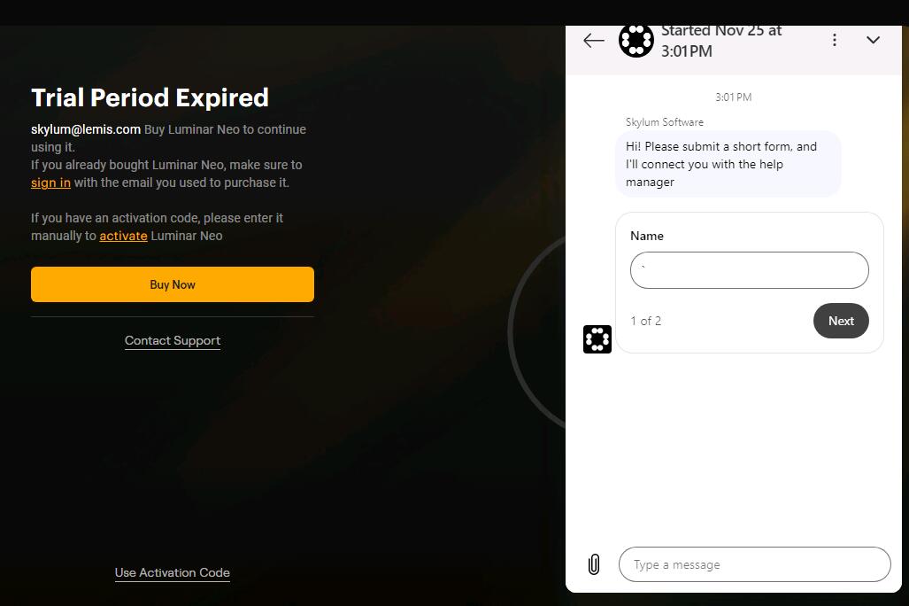Screen dimensions: 909x606
Task: Click the '1 of 2' step indicator
Action: [x=645, y=321]
